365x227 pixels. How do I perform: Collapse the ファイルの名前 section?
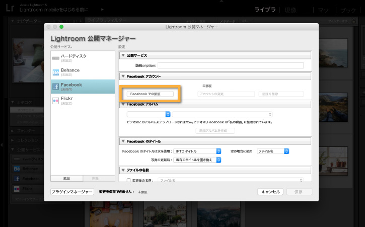point(123,170)
